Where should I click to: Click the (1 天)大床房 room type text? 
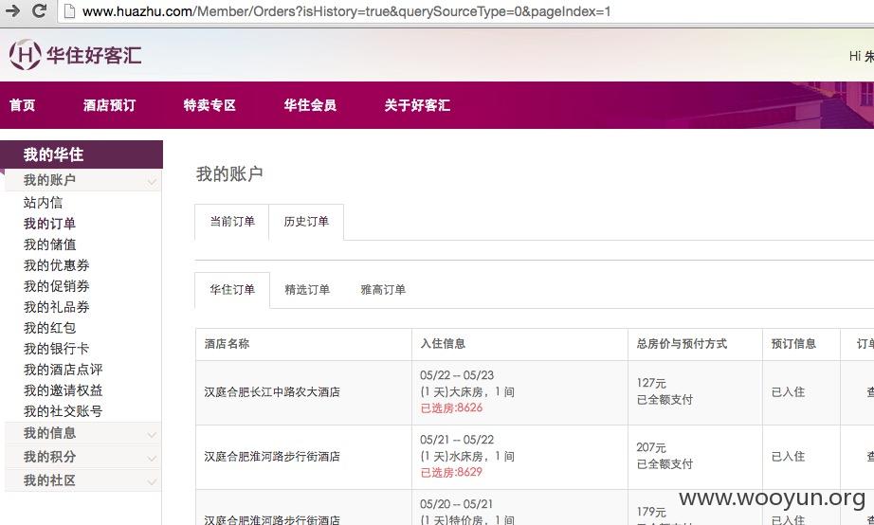pyautogui.click(x=451, y=392)
